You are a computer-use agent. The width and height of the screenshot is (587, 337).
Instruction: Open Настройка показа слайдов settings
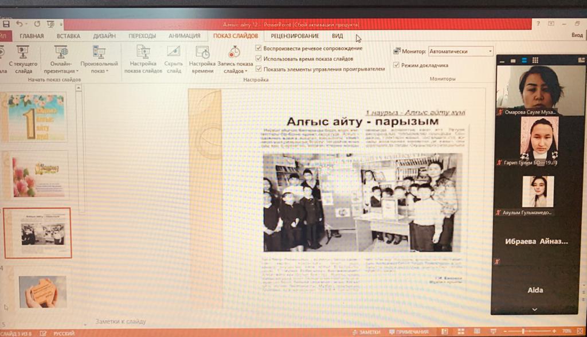point(143,60)
